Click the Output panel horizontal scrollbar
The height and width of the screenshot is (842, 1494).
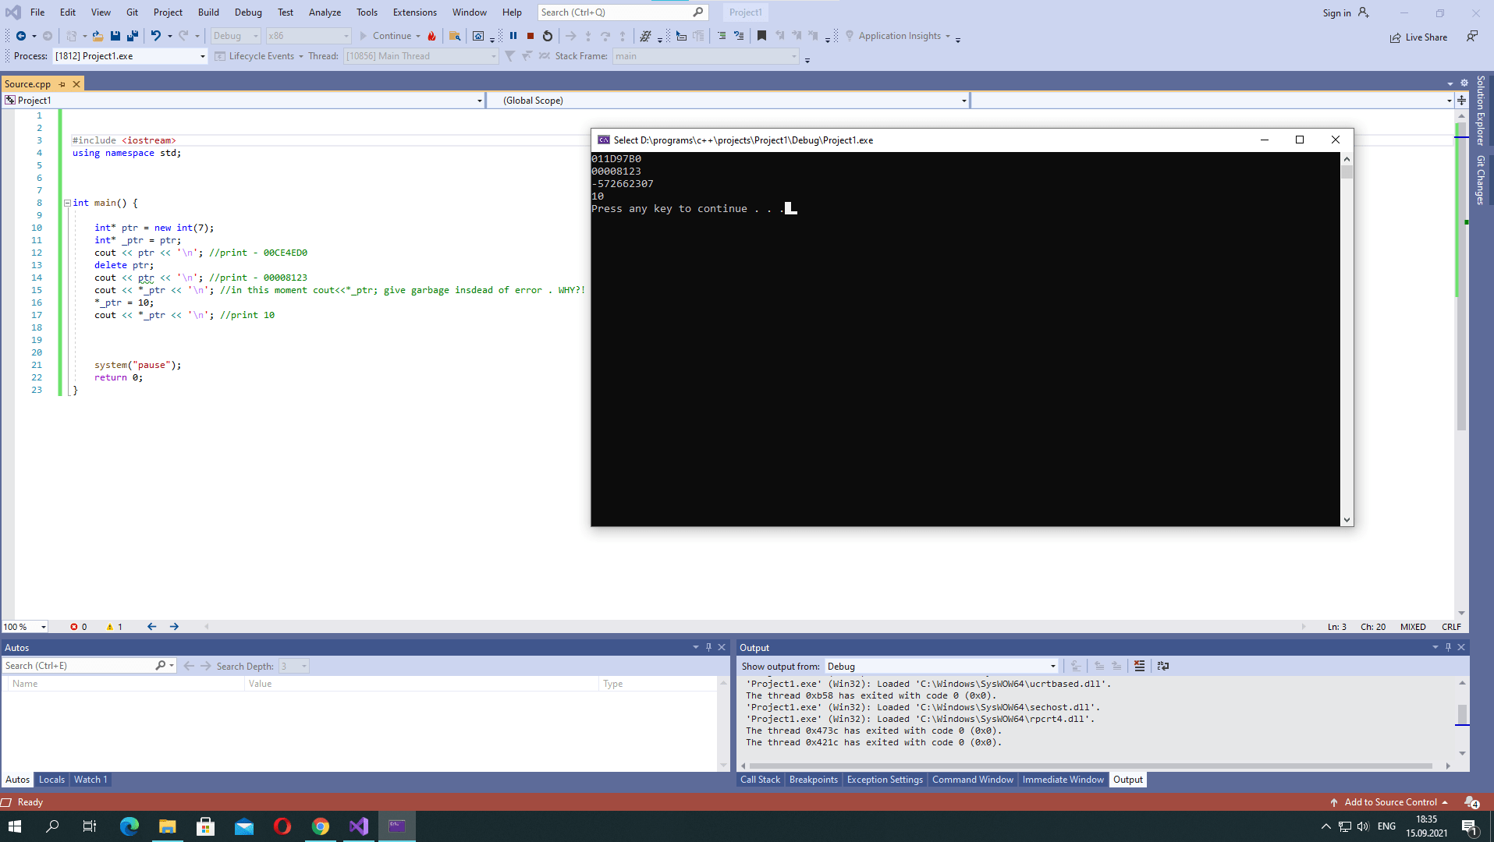[x=1090, y=766]
